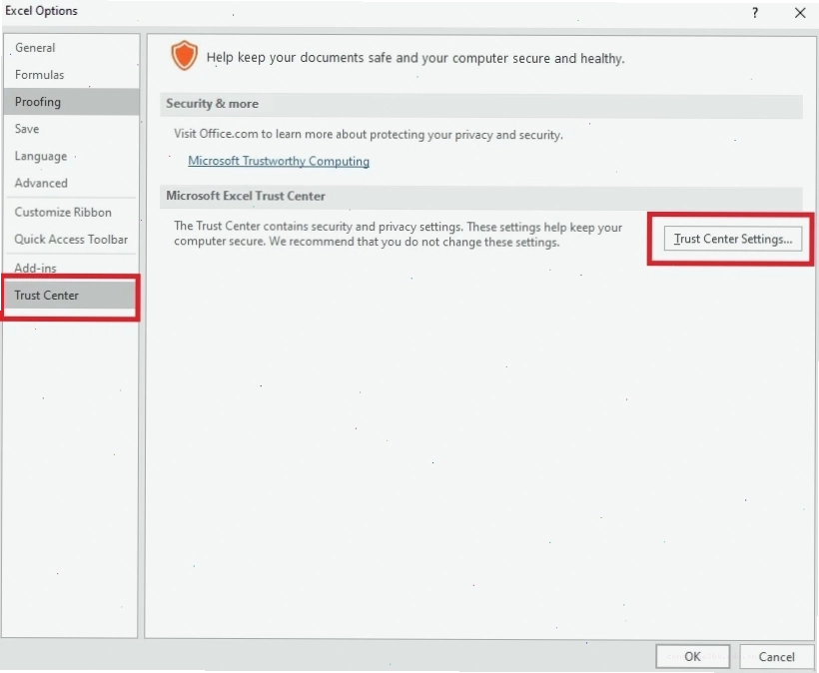Click the orange security shield icon
This screenshot has height=673, width=819.
pos(185,56)
